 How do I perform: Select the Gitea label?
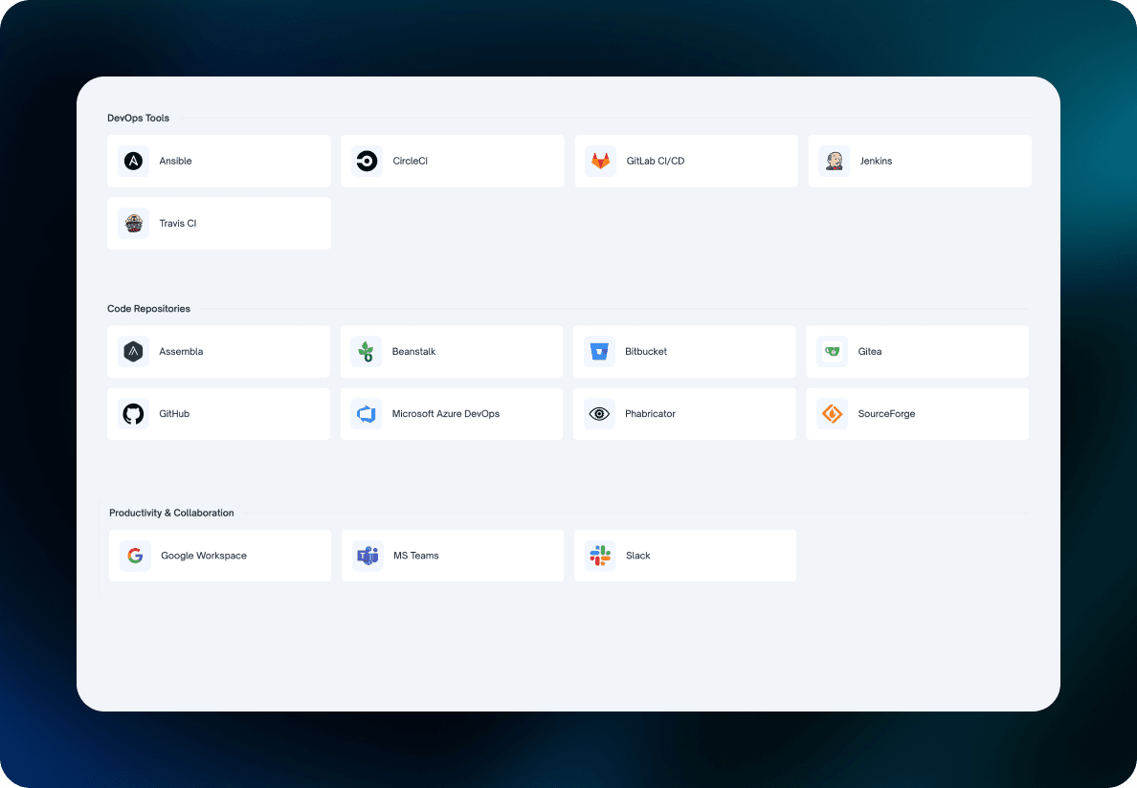point(869,351)
